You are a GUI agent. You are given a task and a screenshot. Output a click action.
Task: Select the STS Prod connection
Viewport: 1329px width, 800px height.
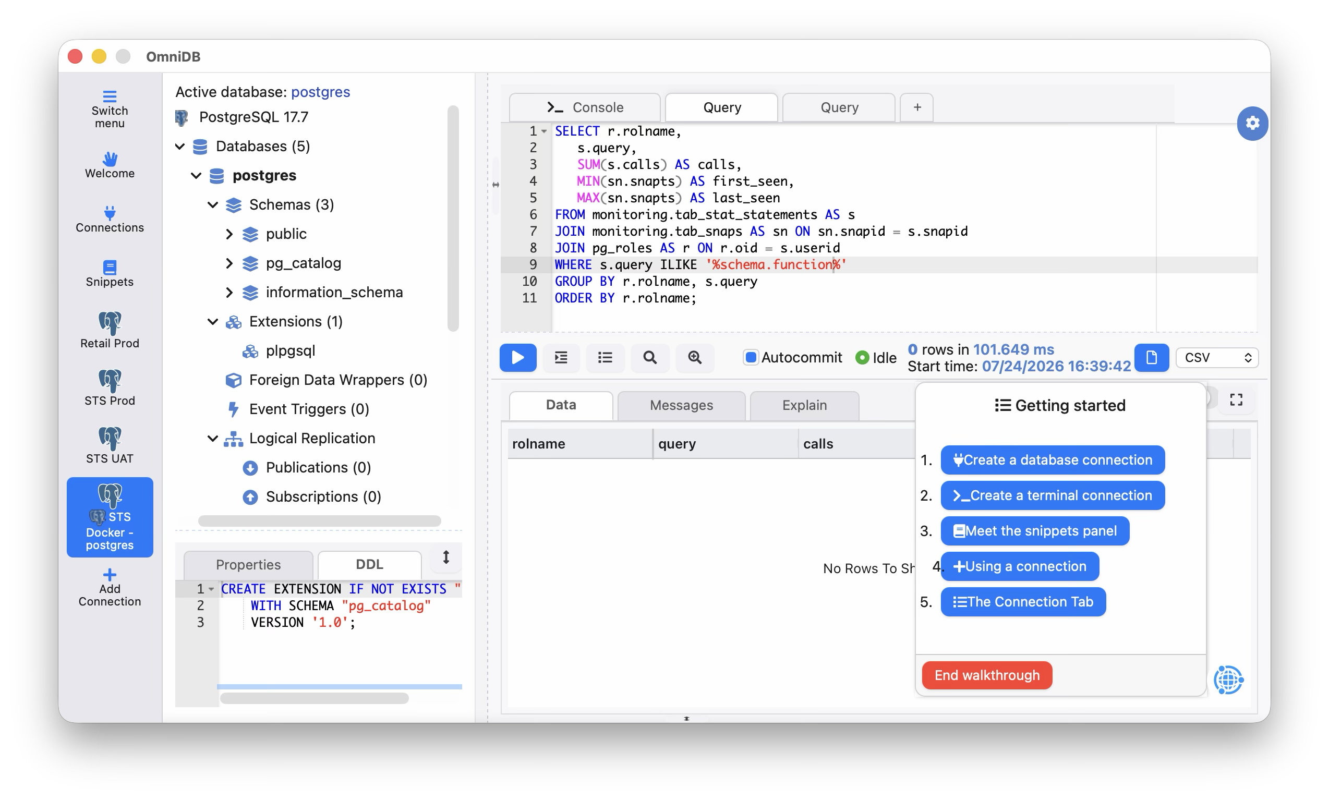pyautogui.click(x=110, y=387)
